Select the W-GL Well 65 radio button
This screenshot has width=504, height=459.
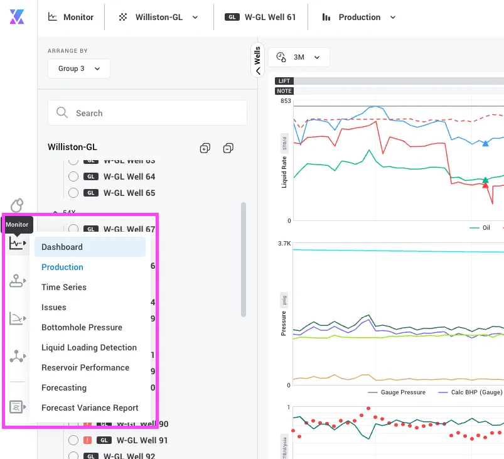73,193
